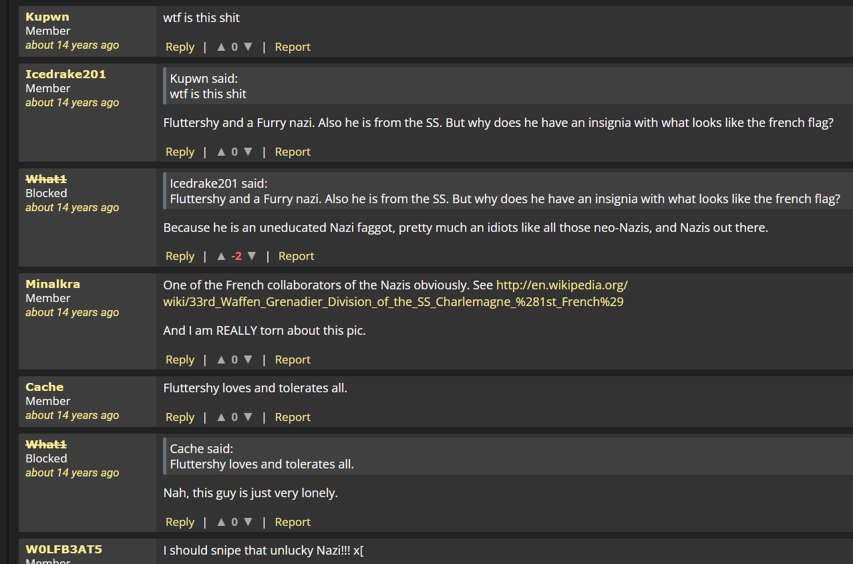This screenshot has height=564, width=853.
Task: Downvote Minalkra's comment
Action: (x=248, y=360)
